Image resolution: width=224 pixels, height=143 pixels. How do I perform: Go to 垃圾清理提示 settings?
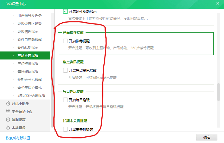coord(28,31)
